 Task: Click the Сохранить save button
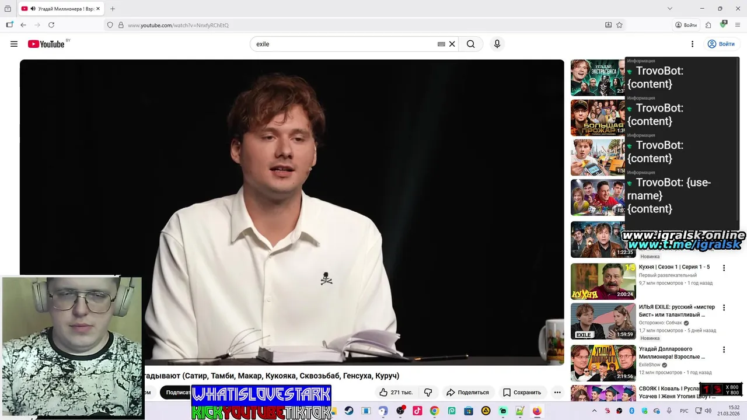[522, 393]
